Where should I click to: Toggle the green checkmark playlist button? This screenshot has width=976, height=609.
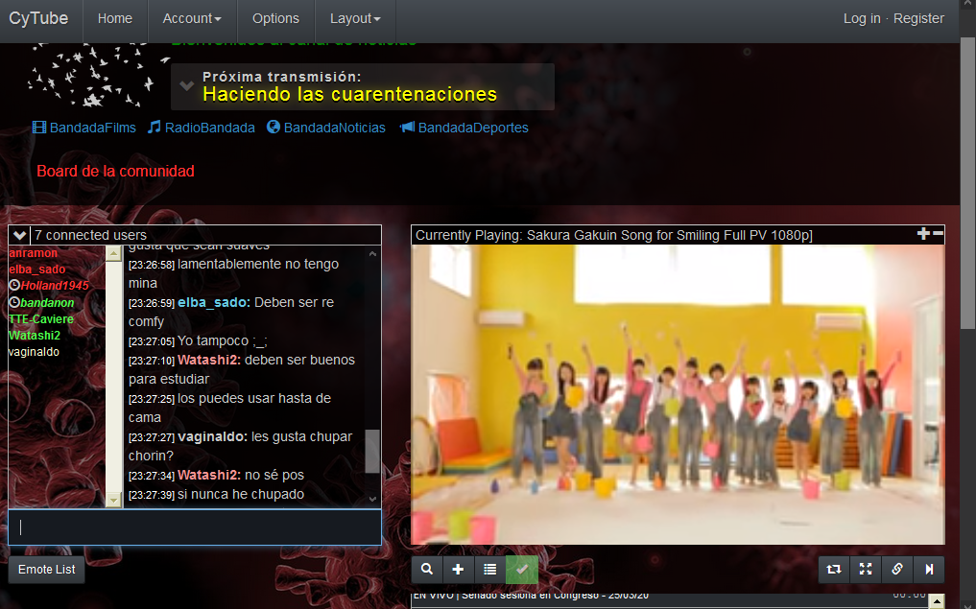(522, 569)
